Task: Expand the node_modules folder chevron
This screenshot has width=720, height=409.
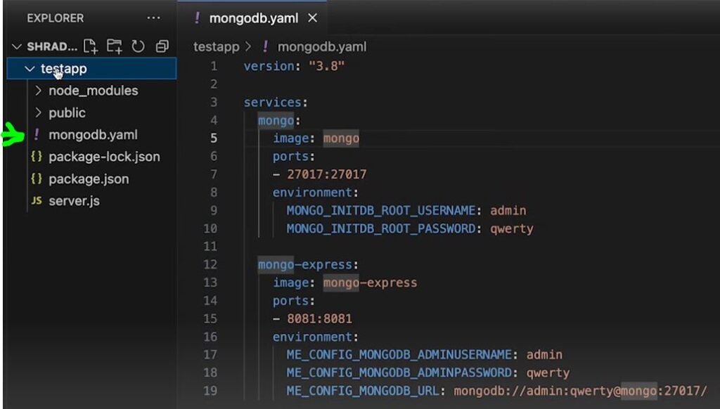Action: pos(39,91)
